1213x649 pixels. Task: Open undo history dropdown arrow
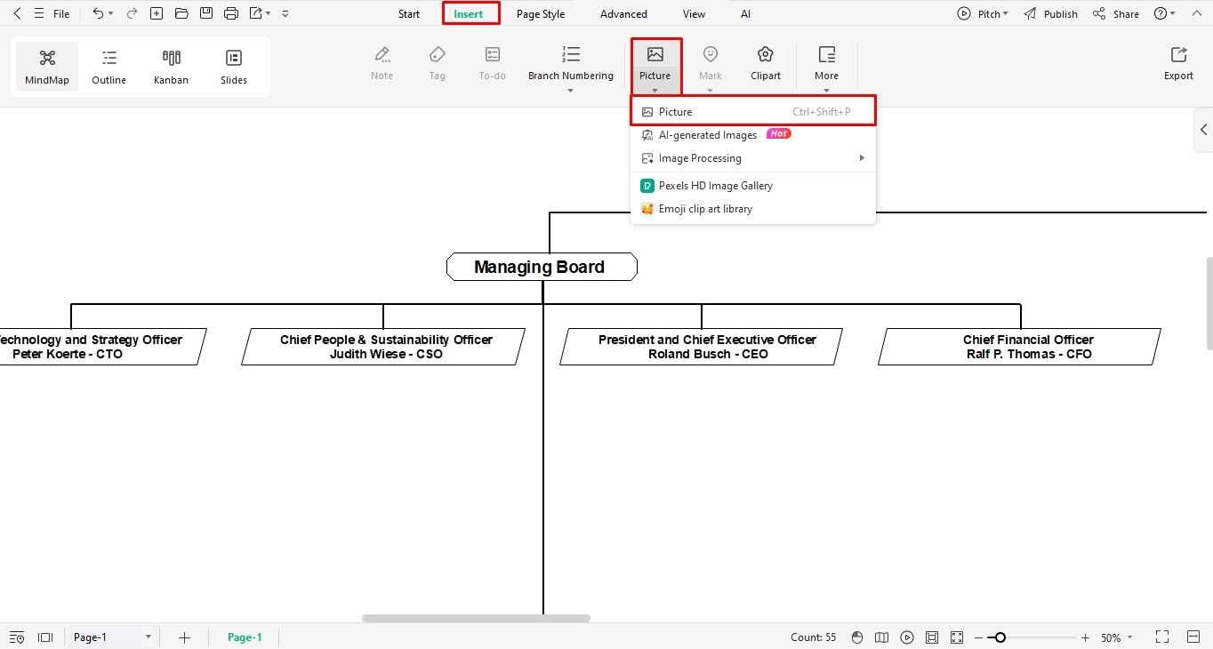(110, 13)
